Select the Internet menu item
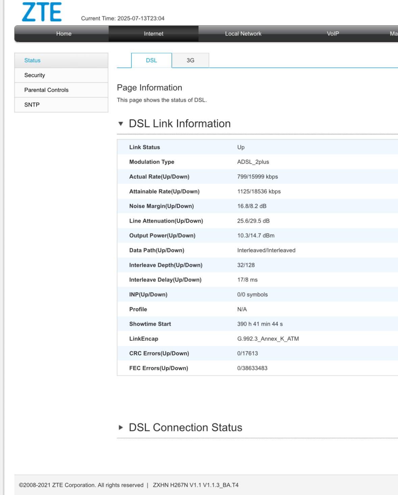Image resolution: width=398 pixels, height=495 pixels. [153, 34]
